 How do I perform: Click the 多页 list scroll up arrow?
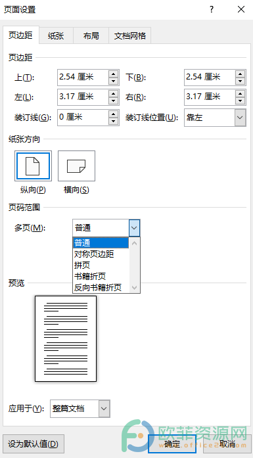(135, 242)
